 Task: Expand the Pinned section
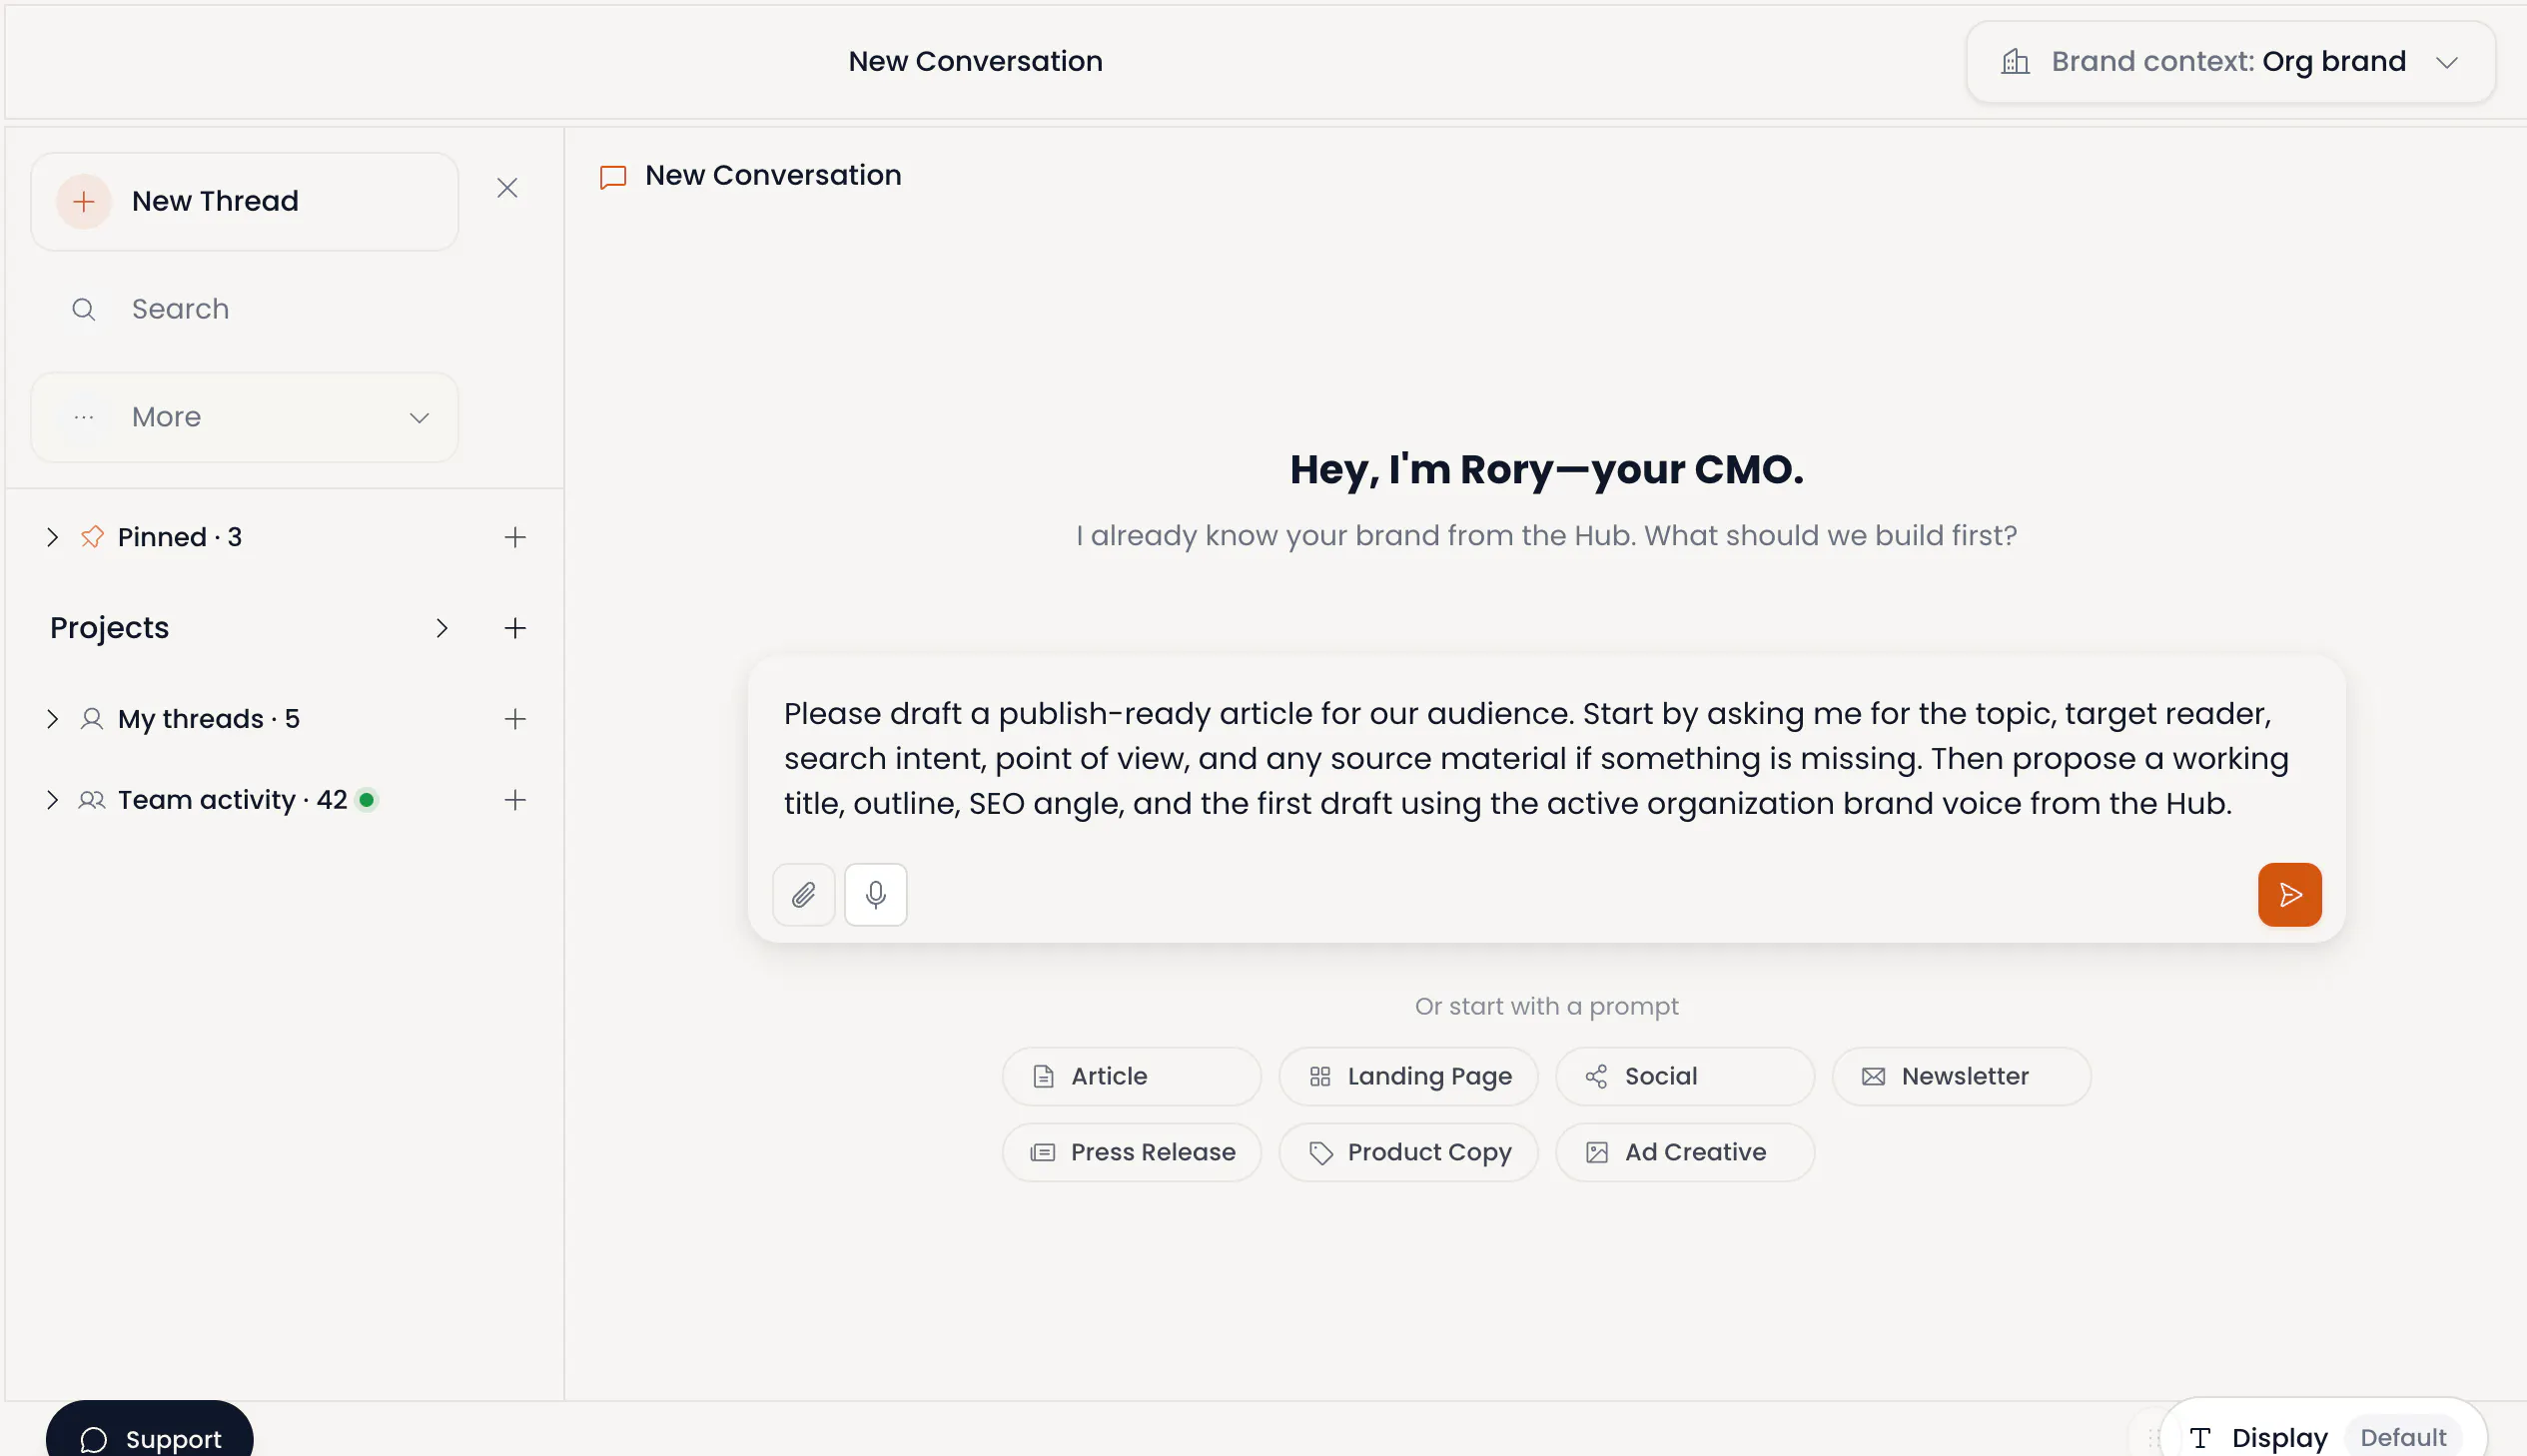[53, 537]
